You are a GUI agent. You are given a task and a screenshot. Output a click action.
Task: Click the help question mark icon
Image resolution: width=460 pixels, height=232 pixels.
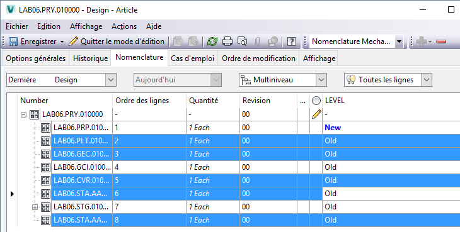coord(291,41)
